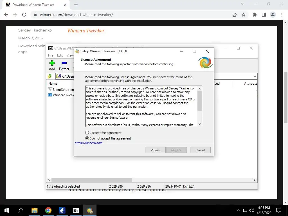The height and width of the screenshot is (216, 288).
Task: Click the volume speaker tray icon
Action: pyautogui.click(x=251, y=210)
